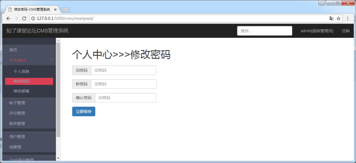Focus the 确认密码 input field
356x163 pixels.
click(126, 98)
